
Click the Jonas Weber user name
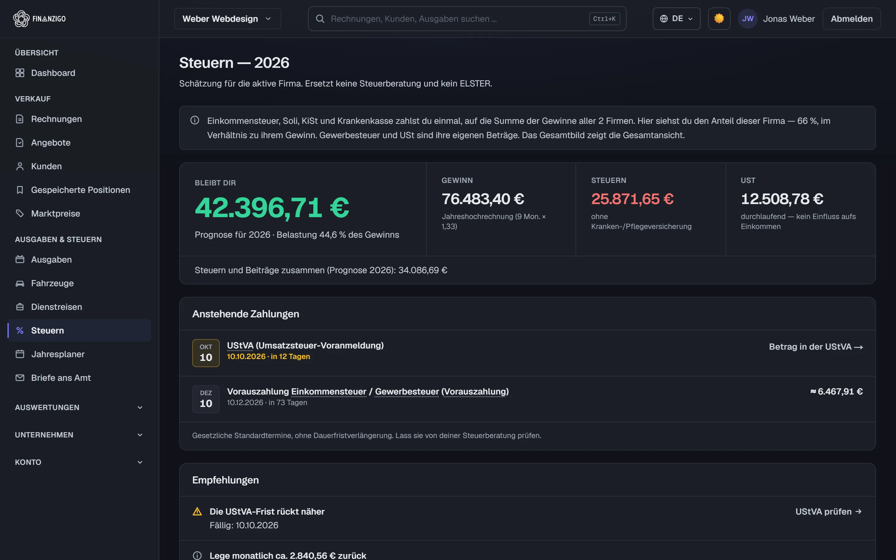pyautogui.click(x=789, y=19)
